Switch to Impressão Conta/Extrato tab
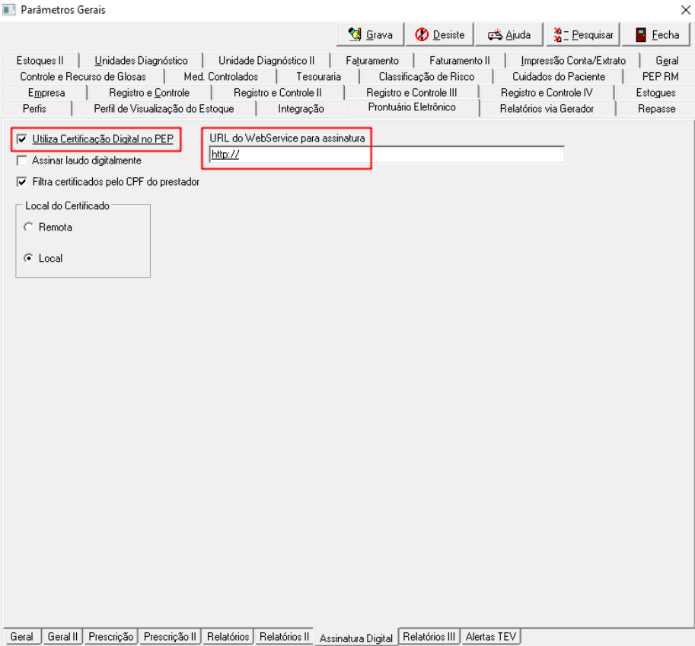 573,61
